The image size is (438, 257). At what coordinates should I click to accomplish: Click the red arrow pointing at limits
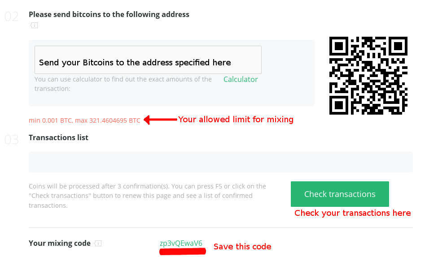coord(160,120)
